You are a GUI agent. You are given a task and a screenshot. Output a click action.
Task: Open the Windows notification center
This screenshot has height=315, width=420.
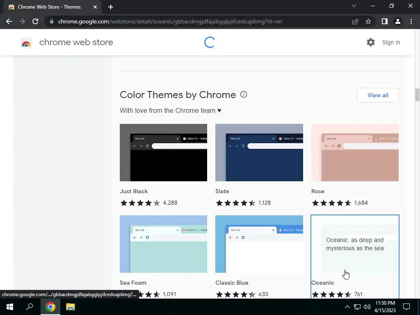click(406, 307)
